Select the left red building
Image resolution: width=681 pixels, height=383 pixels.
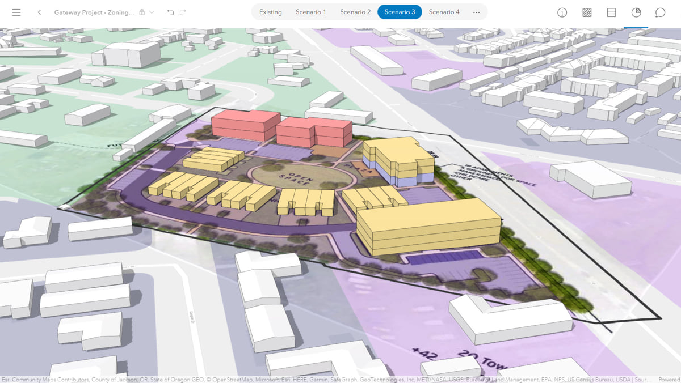[x=245, y=126]
